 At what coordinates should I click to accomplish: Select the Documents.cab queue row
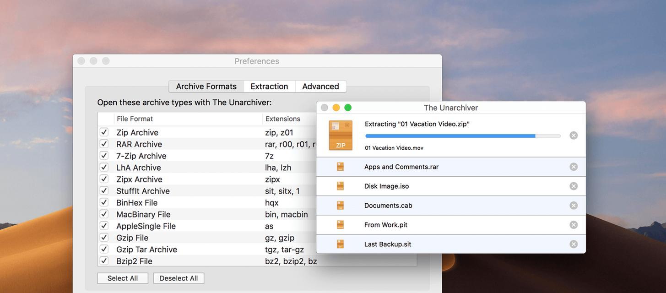click(451, 206)
